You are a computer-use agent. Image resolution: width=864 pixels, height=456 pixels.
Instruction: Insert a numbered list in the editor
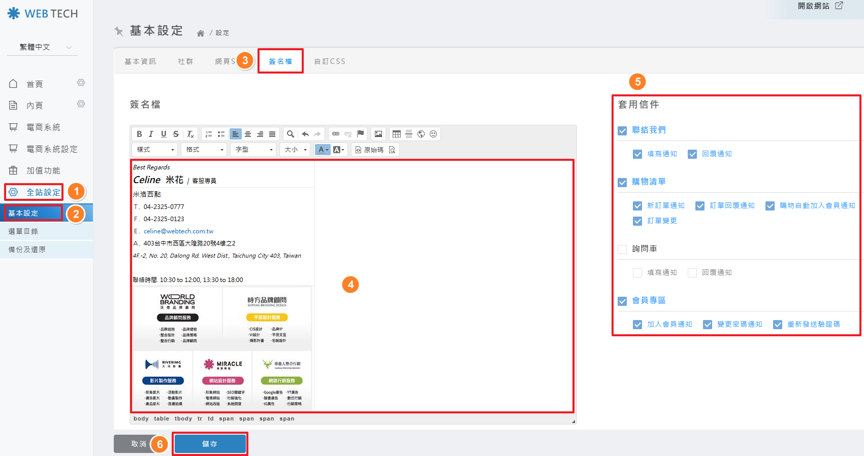click(x=209, y=134)
